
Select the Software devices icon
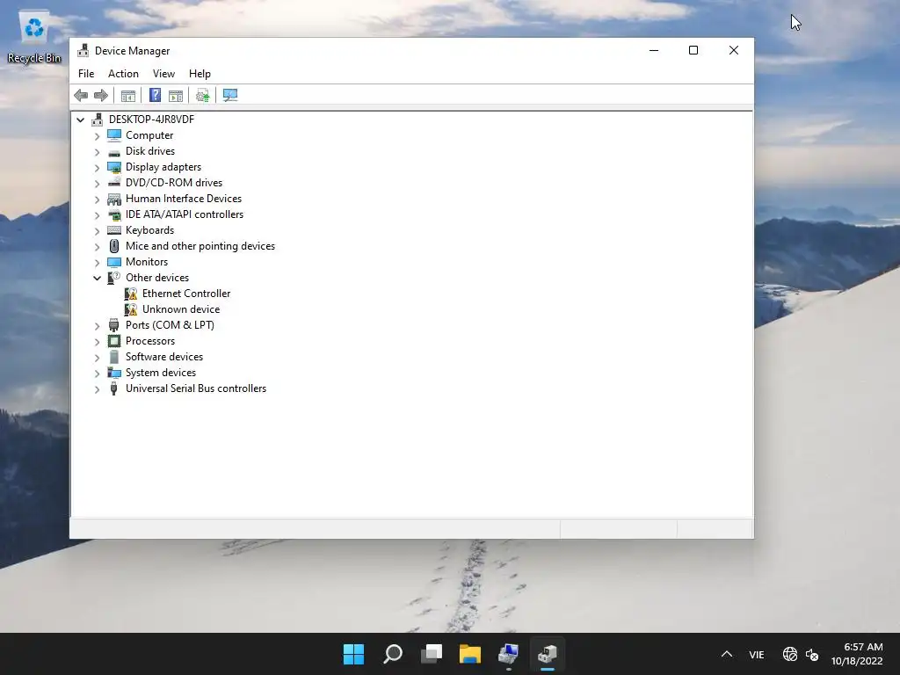(114, 357)
